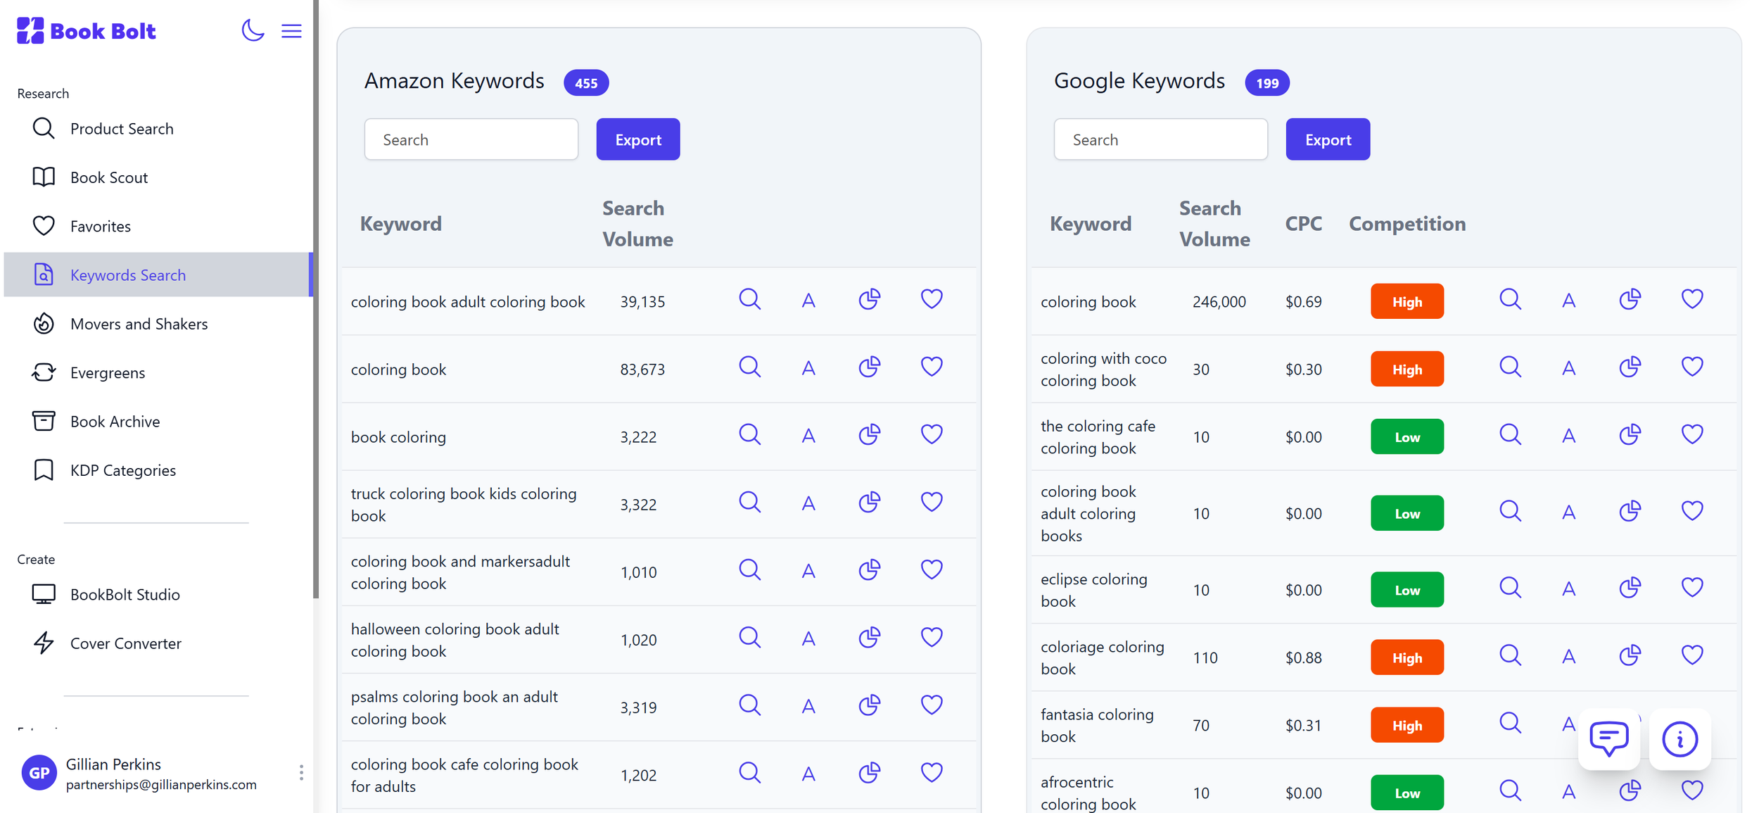
Task: Launch BookBolt Studio
Action: [x=125, y=594]
